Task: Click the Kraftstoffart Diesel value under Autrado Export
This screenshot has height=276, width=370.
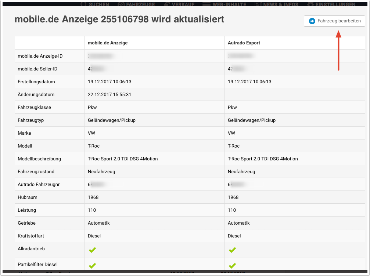Action: pos(234,236)
